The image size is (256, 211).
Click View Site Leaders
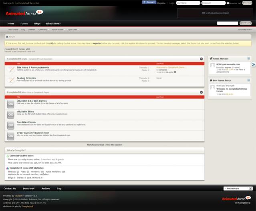pos(114,145)
